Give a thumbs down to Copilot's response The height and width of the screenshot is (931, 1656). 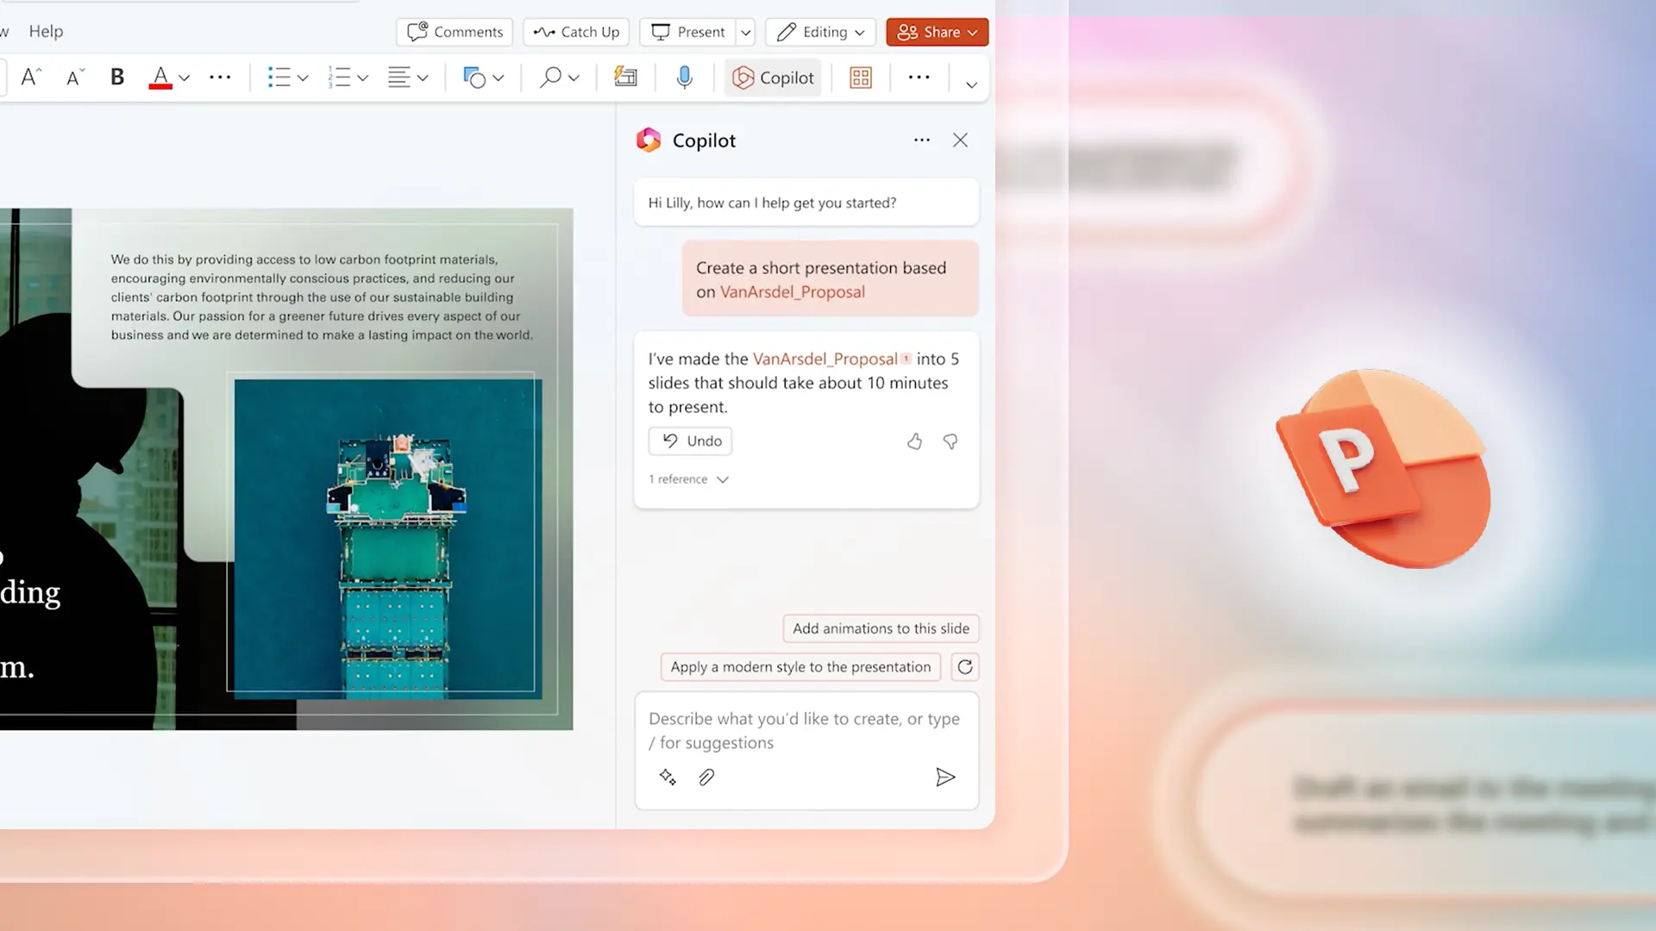point(950,441)
